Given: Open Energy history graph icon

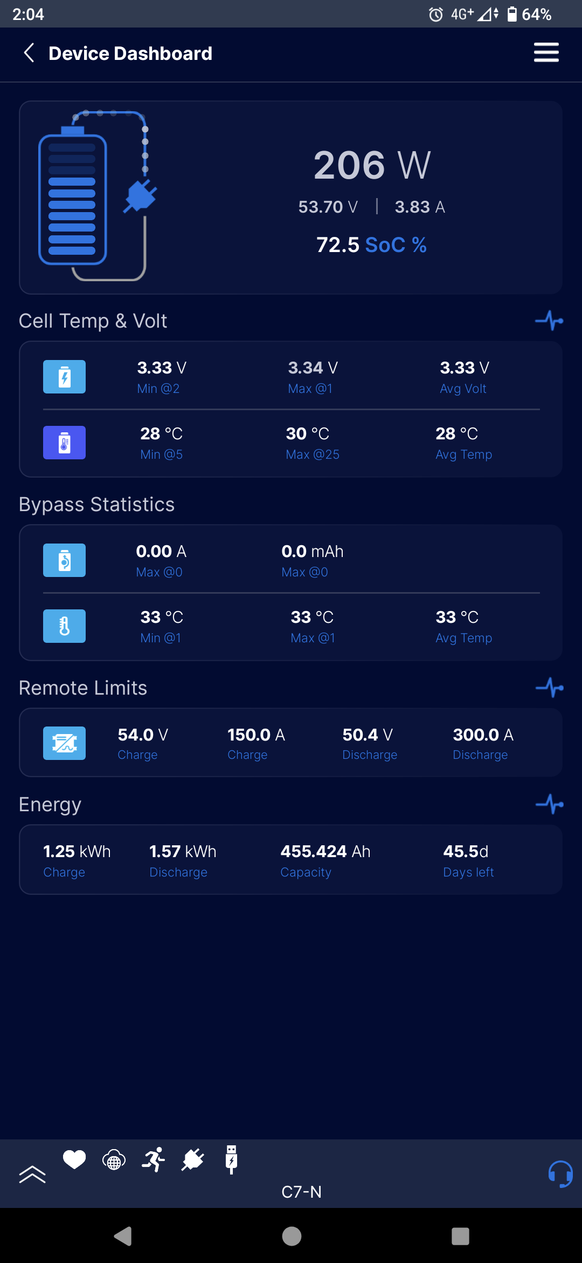Looking at the screenshot, I should point(549,804).
